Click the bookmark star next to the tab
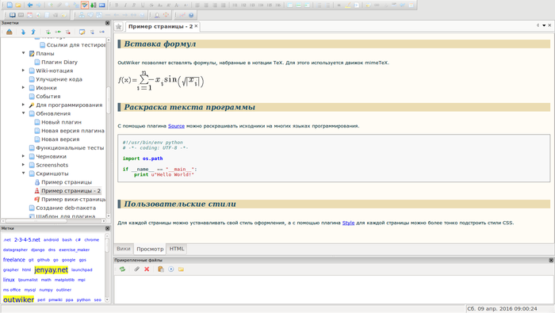The image size is (555, 313). (119, 26)
